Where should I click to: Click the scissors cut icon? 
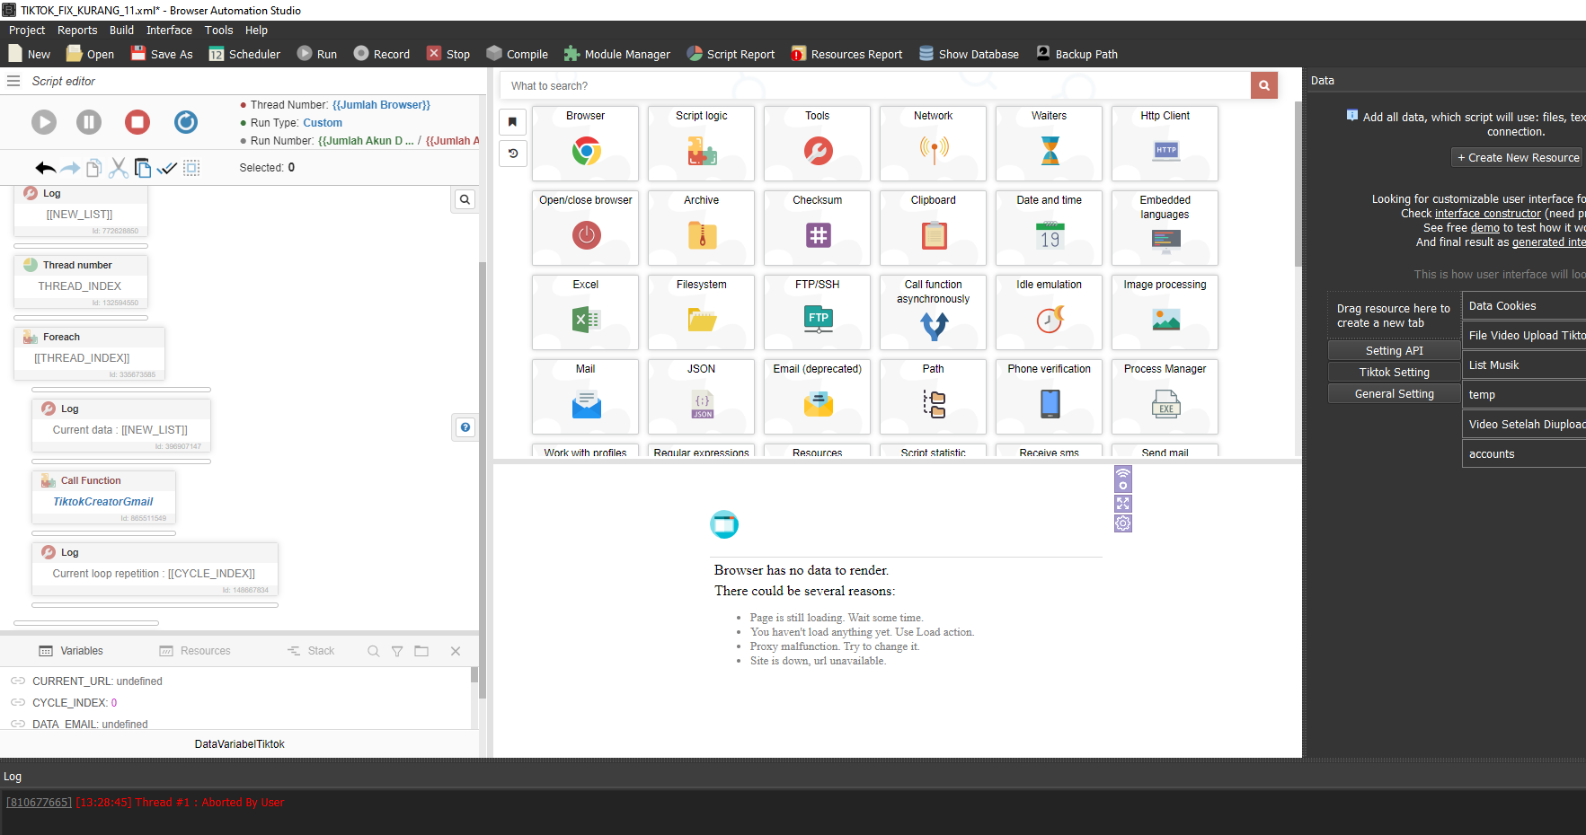pyautogui.click(x=118, y=168)
